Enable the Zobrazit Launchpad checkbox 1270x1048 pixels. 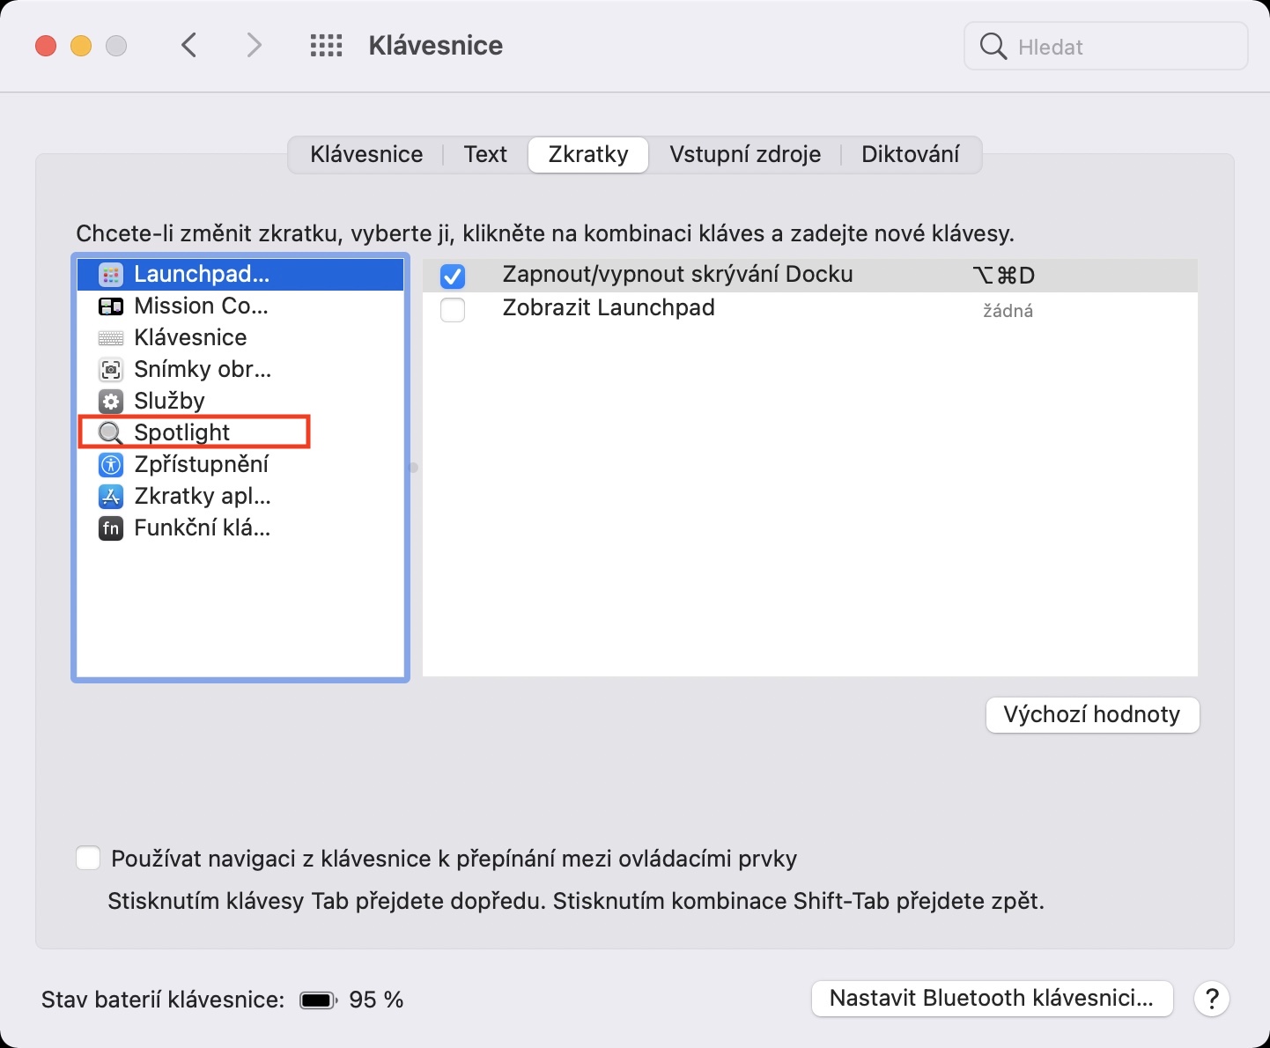pos(453,310)
